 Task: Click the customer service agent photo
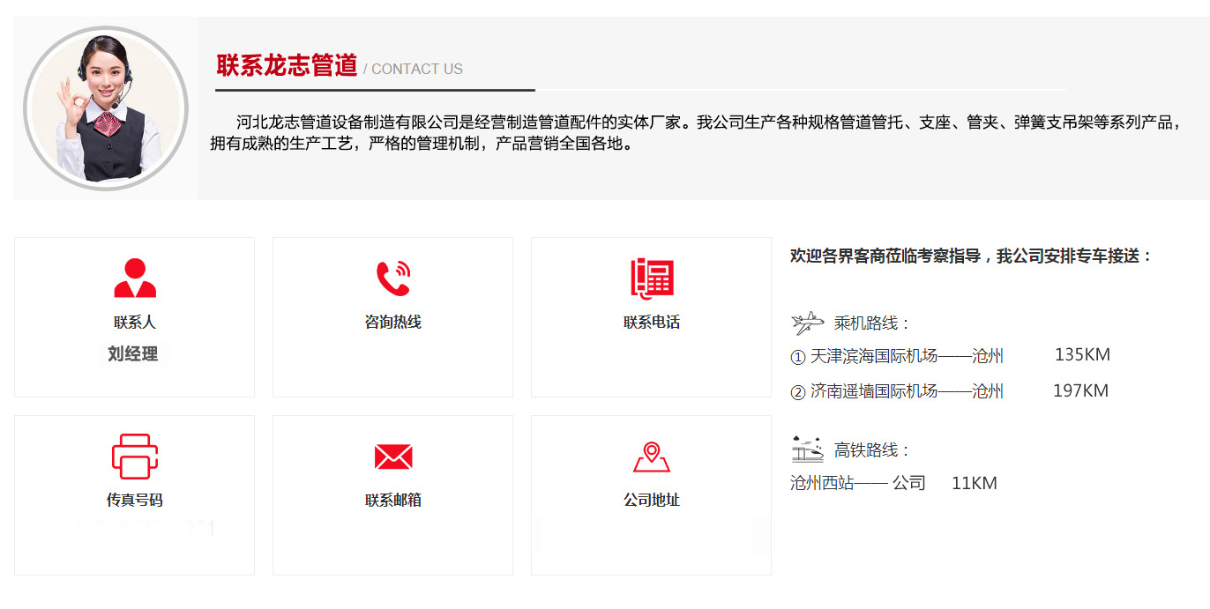click(x=106, y=108)
